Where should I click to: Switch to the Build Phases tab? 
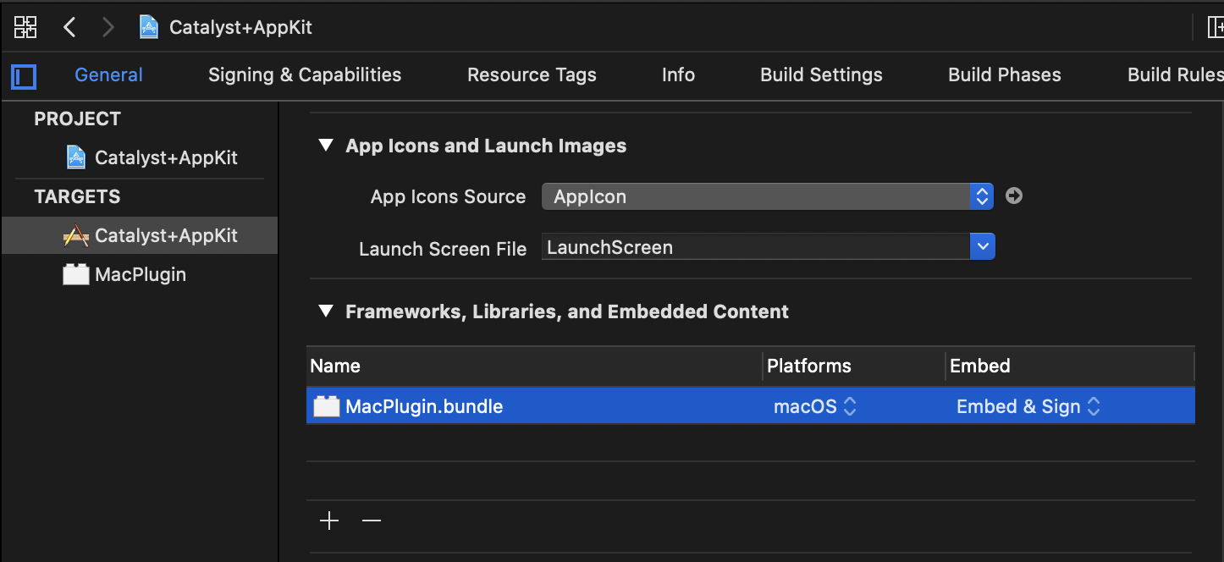click(1004, 74)
